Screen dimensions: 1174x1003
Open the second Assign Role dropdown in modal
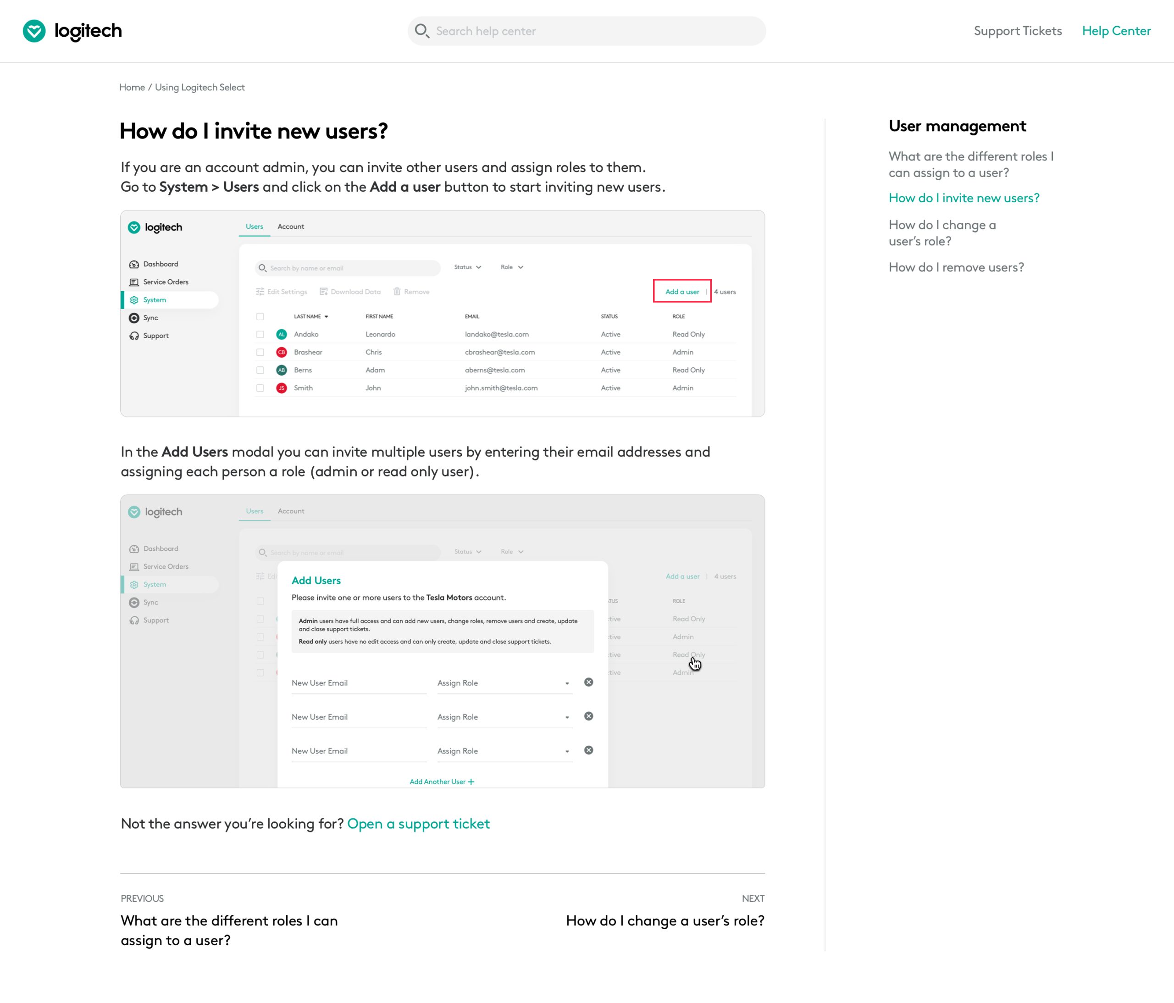pos(504,717)
